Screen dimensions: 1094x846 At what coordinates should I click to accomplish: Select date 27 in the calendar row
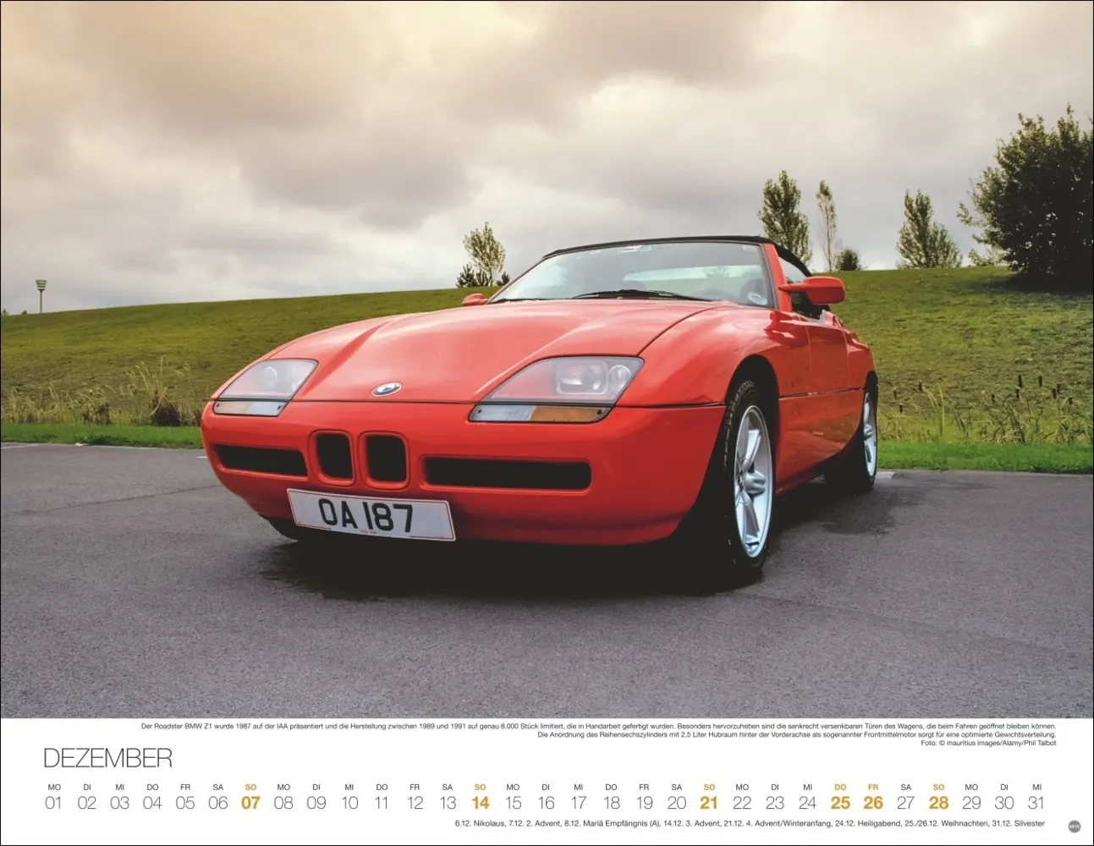click(x=906, y=803)
